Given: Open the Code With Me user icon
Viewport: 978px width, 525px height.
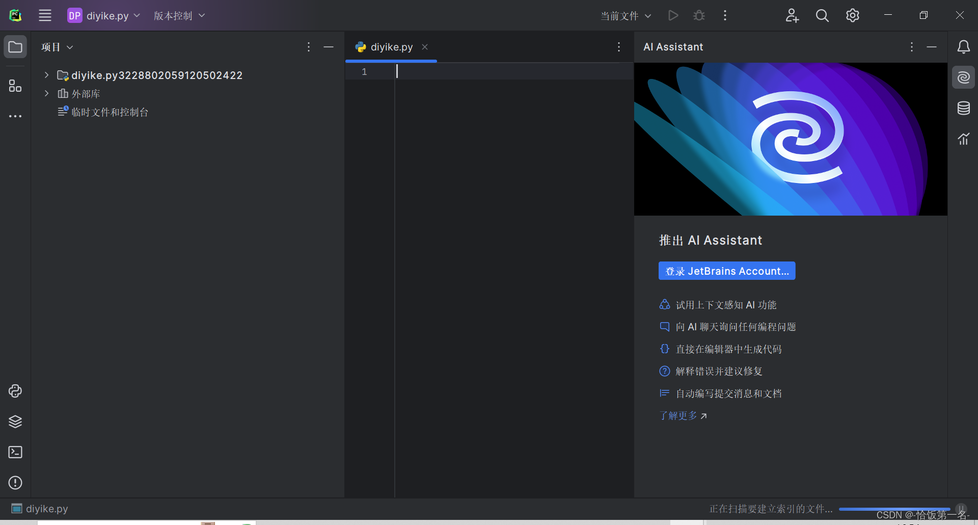Looking at the screenshot, I should point(792,15).
